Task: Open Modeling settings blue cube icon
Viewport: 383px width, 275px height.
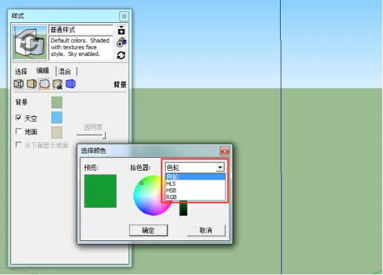Action: (x=71, y=84)
